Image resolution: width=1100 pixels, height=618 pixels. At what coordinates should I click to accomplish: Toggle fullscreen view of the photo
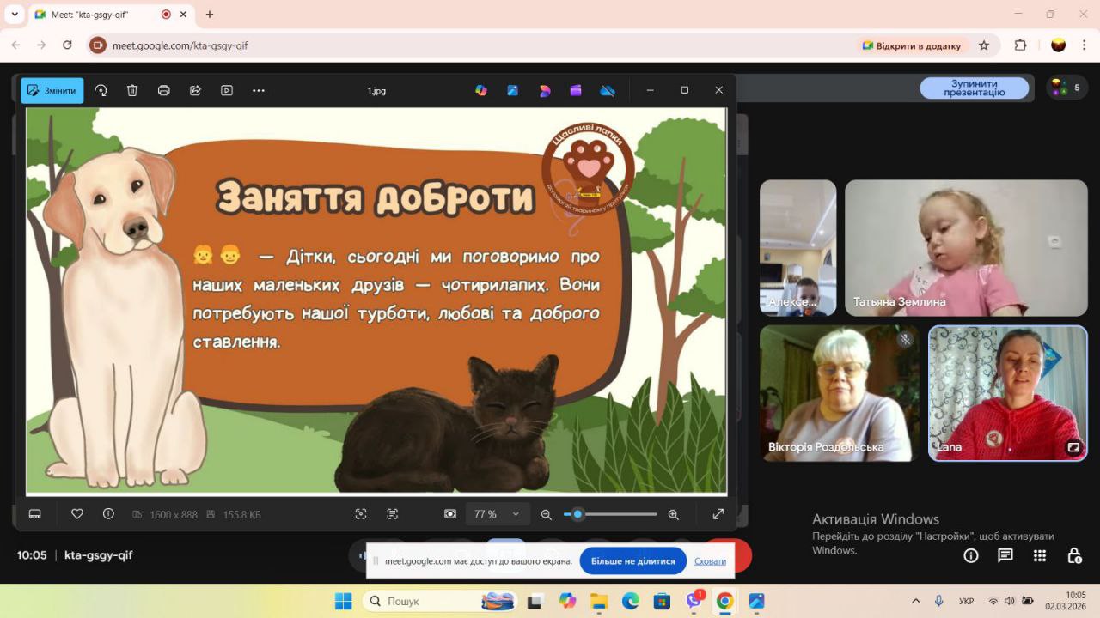click(718, 514)
